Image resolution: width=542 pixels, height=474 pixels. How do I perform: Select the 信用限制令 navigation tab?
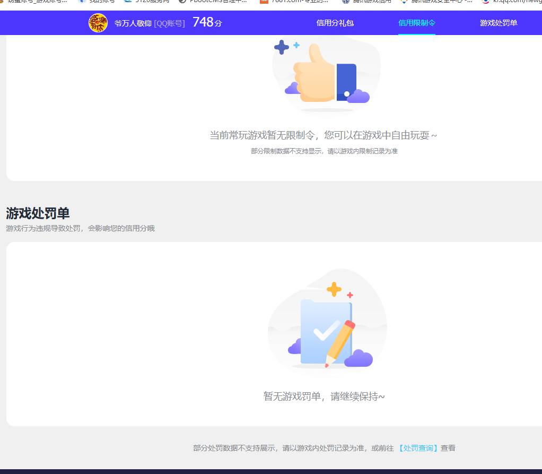417,23
